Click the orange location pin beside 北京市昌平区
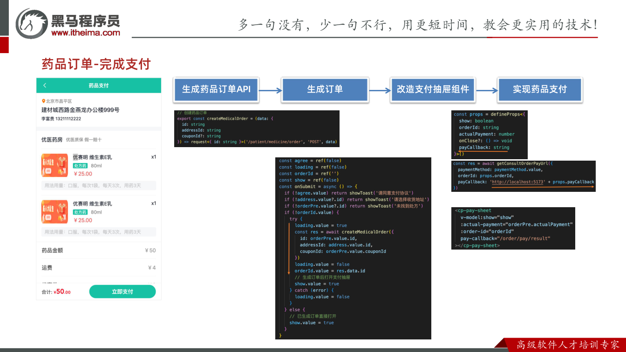 pyautogui.click(x=43, y=101)
